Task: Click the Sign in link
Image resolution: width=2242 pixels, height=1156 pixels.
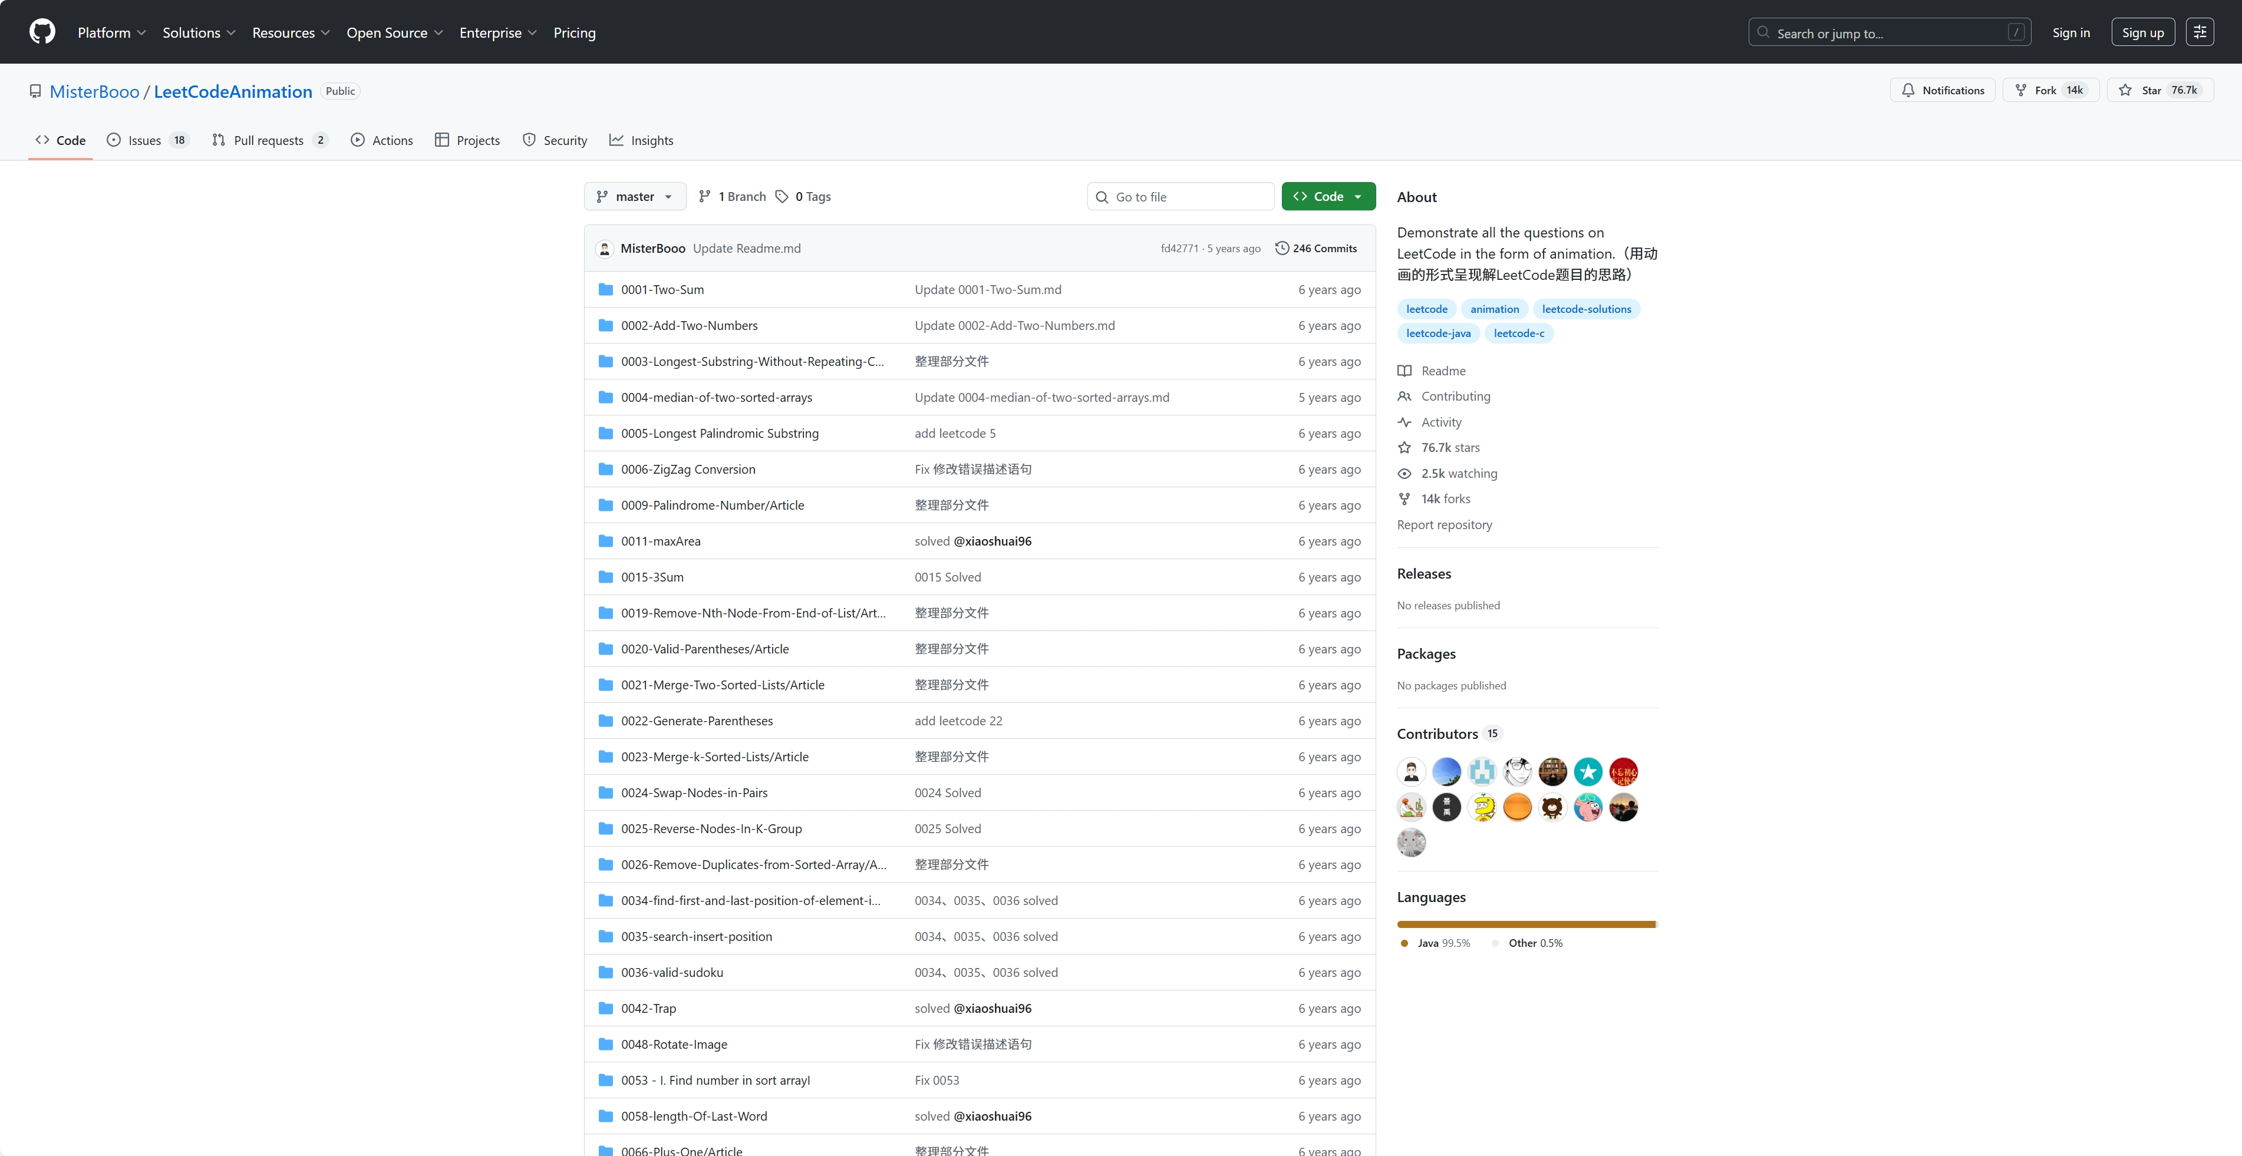Action: [2070, 33]
